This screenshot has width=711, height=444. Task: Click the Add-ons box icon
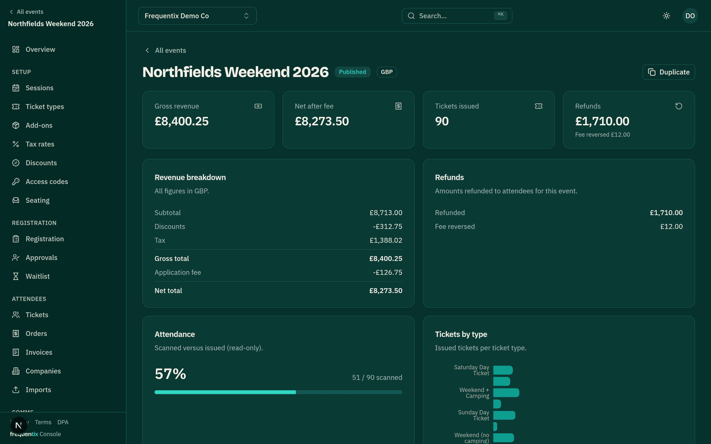coord(16,125)
